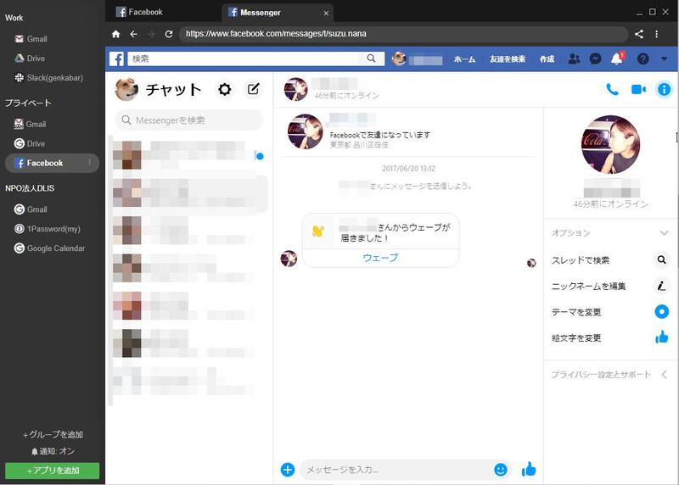Click the Messengerを検索 search box
Screen dimensions: 679x485
188,120
